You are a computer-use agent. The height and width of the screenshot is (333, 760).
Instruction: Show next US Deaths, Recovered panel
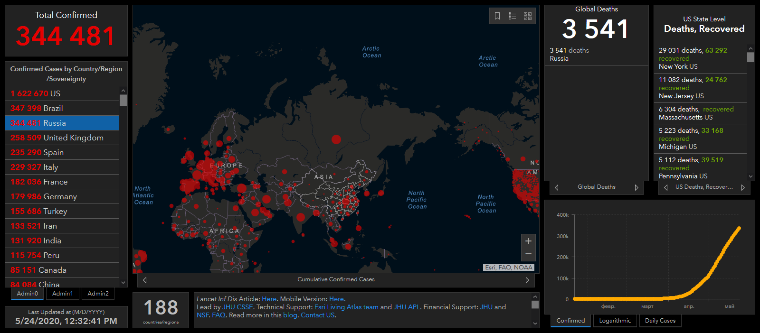click(743, 187)
